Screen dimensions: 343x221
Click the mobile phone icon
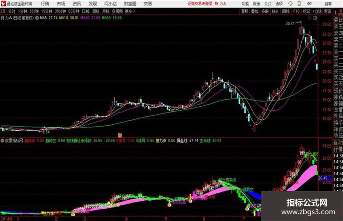pos(299,4)
